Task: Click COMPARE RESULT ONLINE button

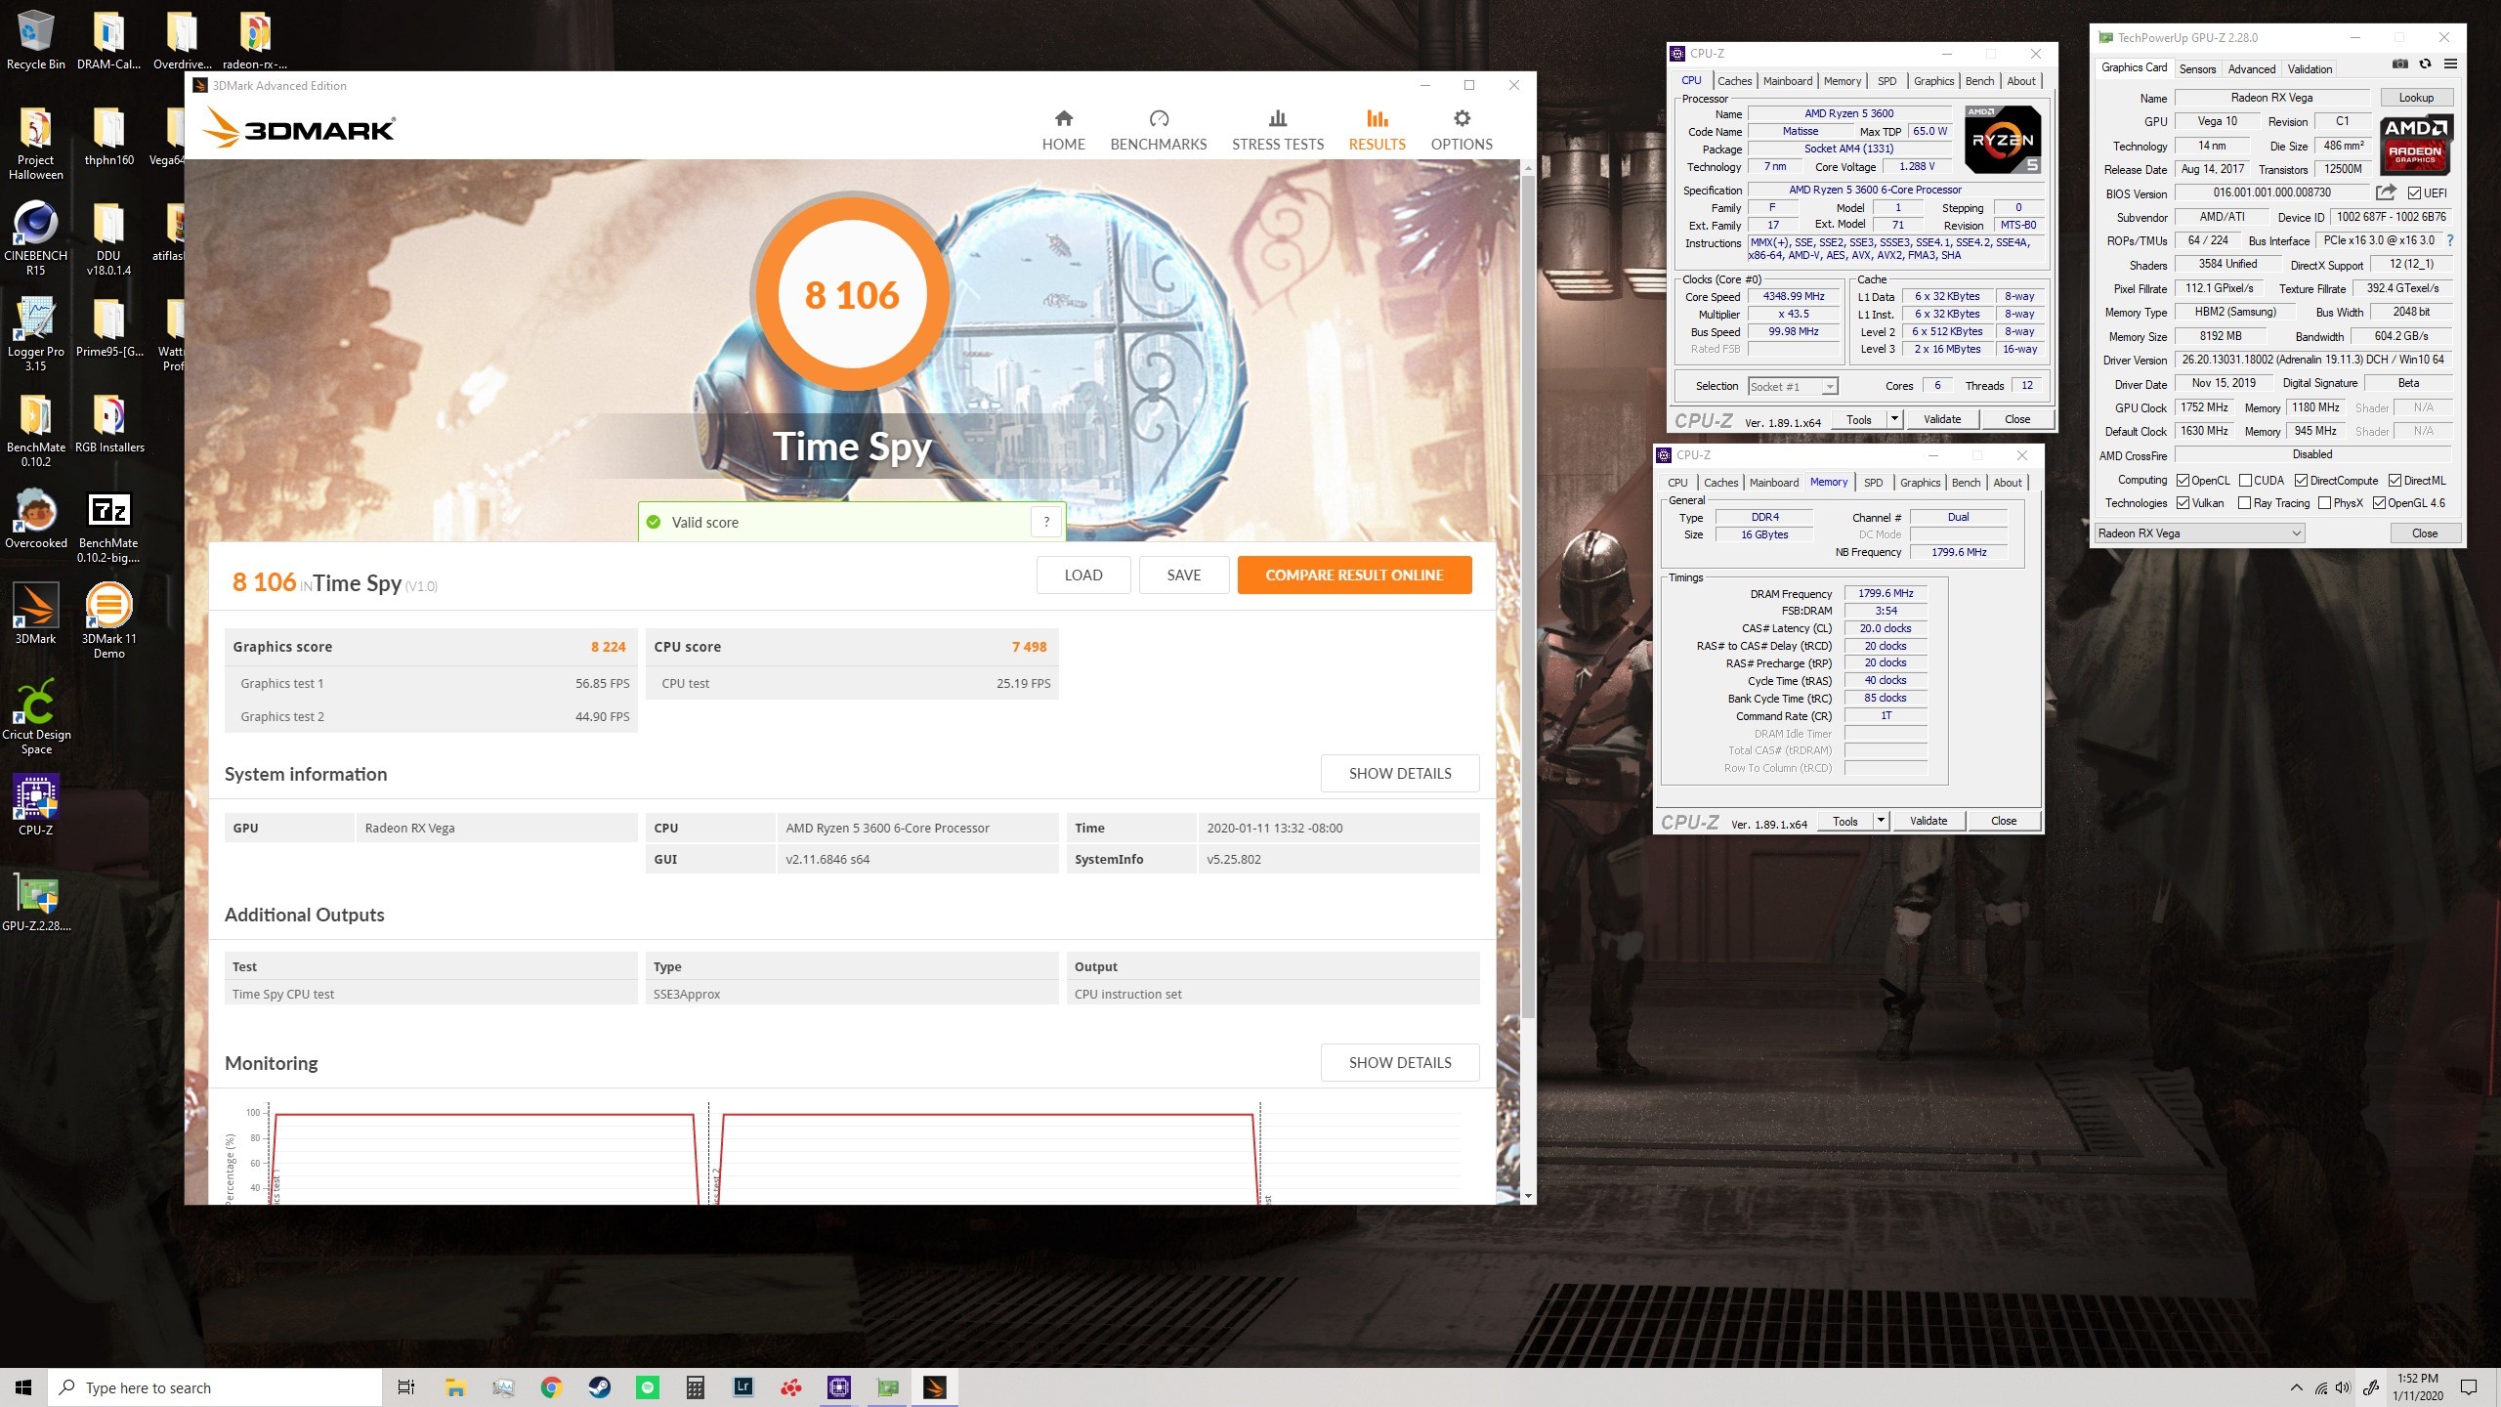Action: [1354, 575]
